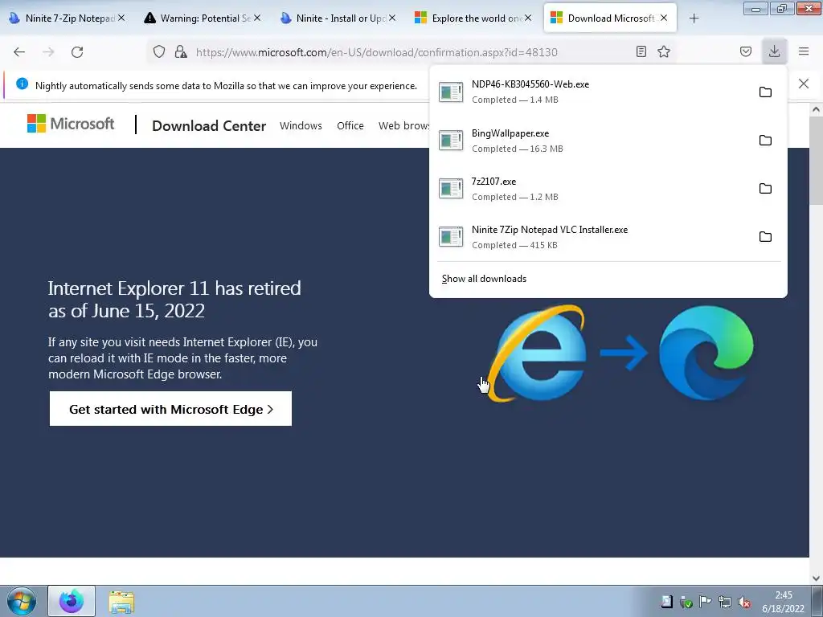Close the Ninite 7-Zip Notepad tab
This screenshot has height=617, width=823.
[x=121, y=18]
